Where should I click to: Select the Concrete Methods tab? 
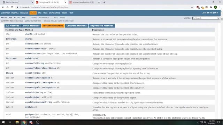tap(77, 26)
